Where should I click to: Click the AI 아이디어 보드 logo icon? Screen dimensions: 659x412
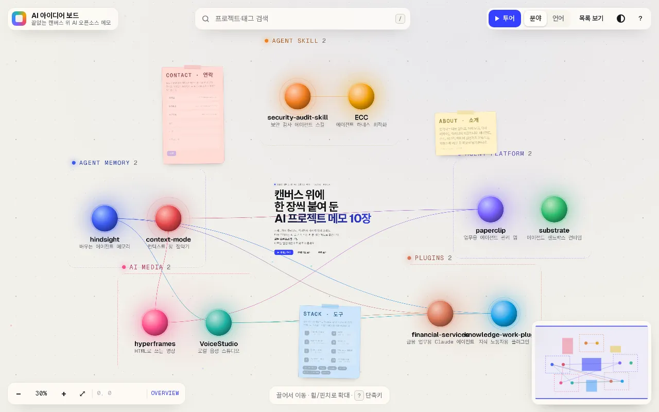pos(19,19)
